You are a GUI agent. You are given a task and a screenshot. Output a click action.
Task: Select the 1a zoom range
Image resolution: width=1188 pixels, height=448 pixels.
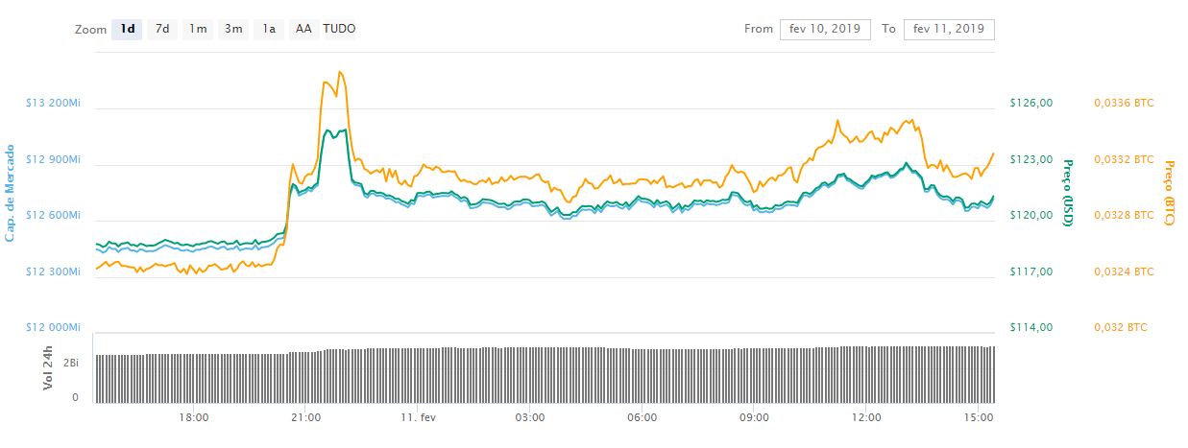click(269, 29)
